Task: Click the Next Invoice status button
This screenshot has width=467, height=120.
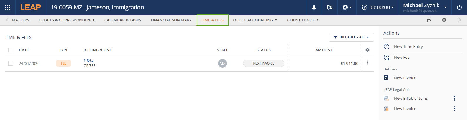Action: coord(263,63)
